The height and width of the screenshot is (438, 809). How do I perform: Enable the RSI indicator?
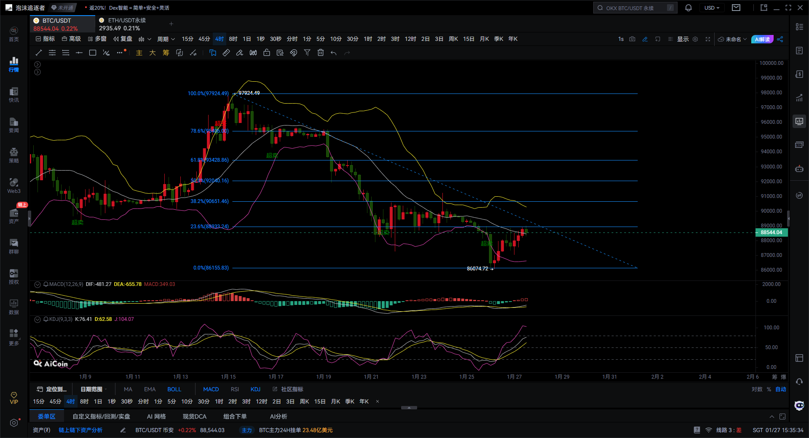(x=235, y=389)
